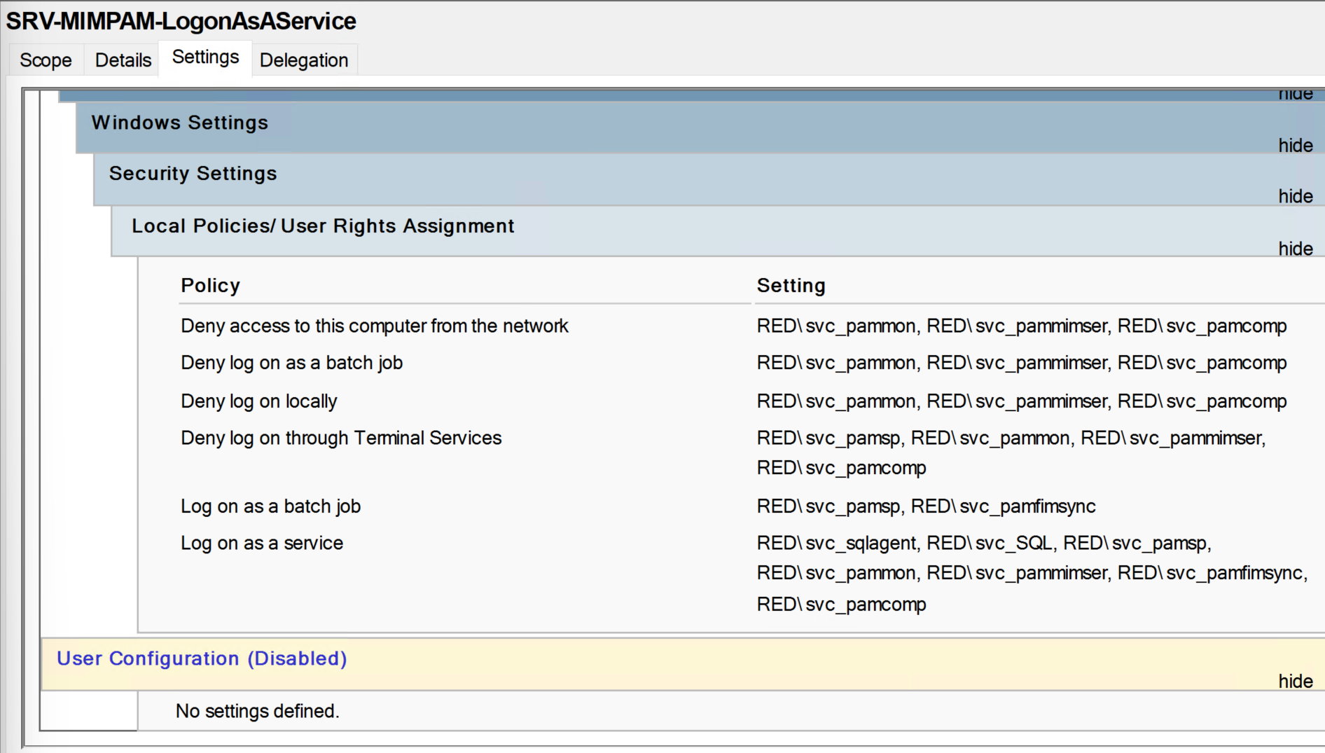Screen dimensions: 1325x753
Task: Click the Setting column header
Action: tap(791, 286)
